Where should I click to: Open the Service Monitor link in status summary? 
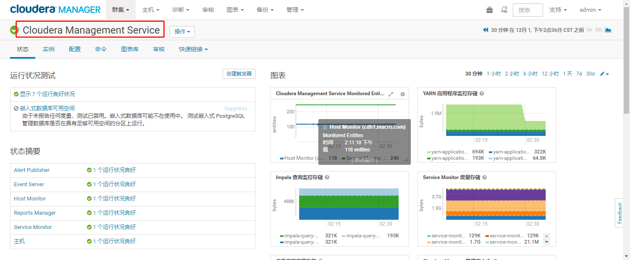click(x=33, y=227)
